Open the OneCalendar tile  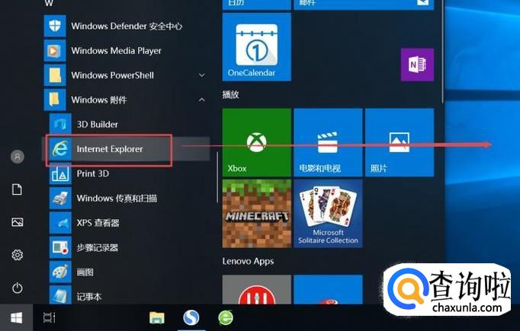pyautogui.click(x=257, y=46)
